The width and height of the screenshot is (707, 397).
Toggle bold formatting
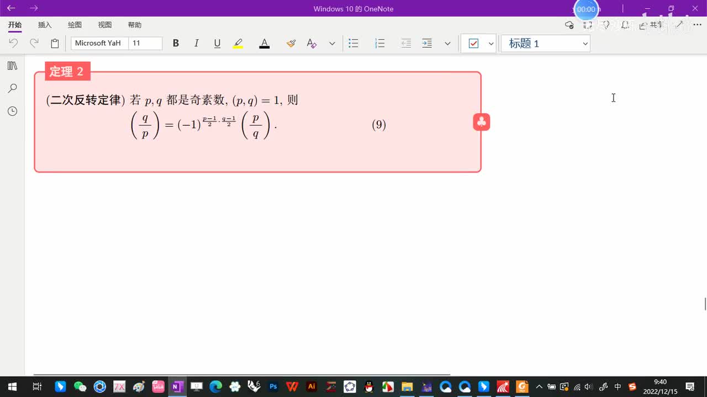coord(176,43)
